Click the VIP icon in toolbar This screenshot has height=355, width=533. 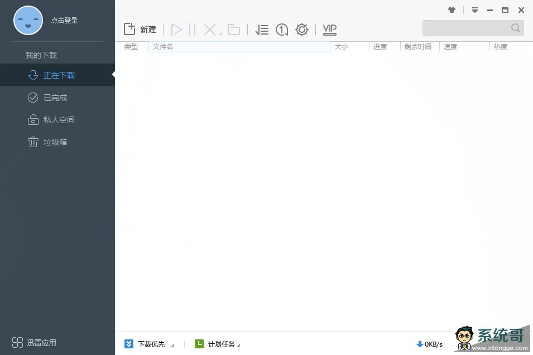point(330,30)
